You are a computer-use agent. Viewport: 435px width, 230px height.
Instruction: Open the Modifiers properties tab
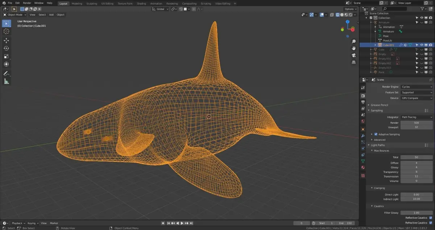(363, 136)
